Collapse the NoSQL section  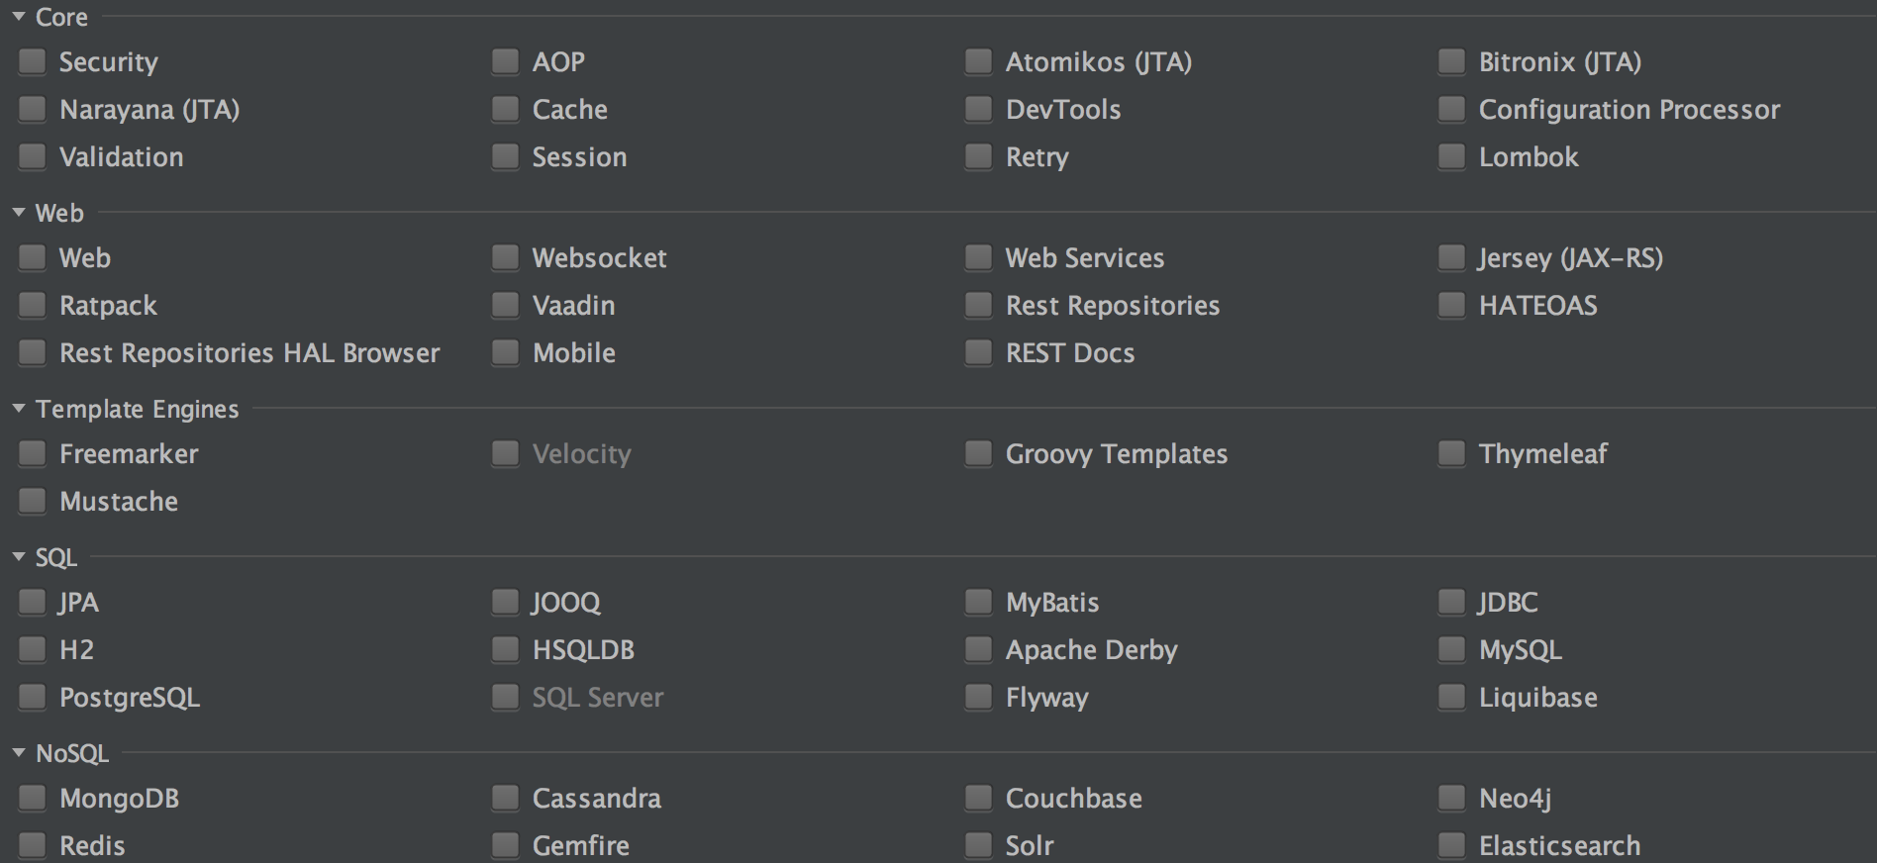(19, 753)
